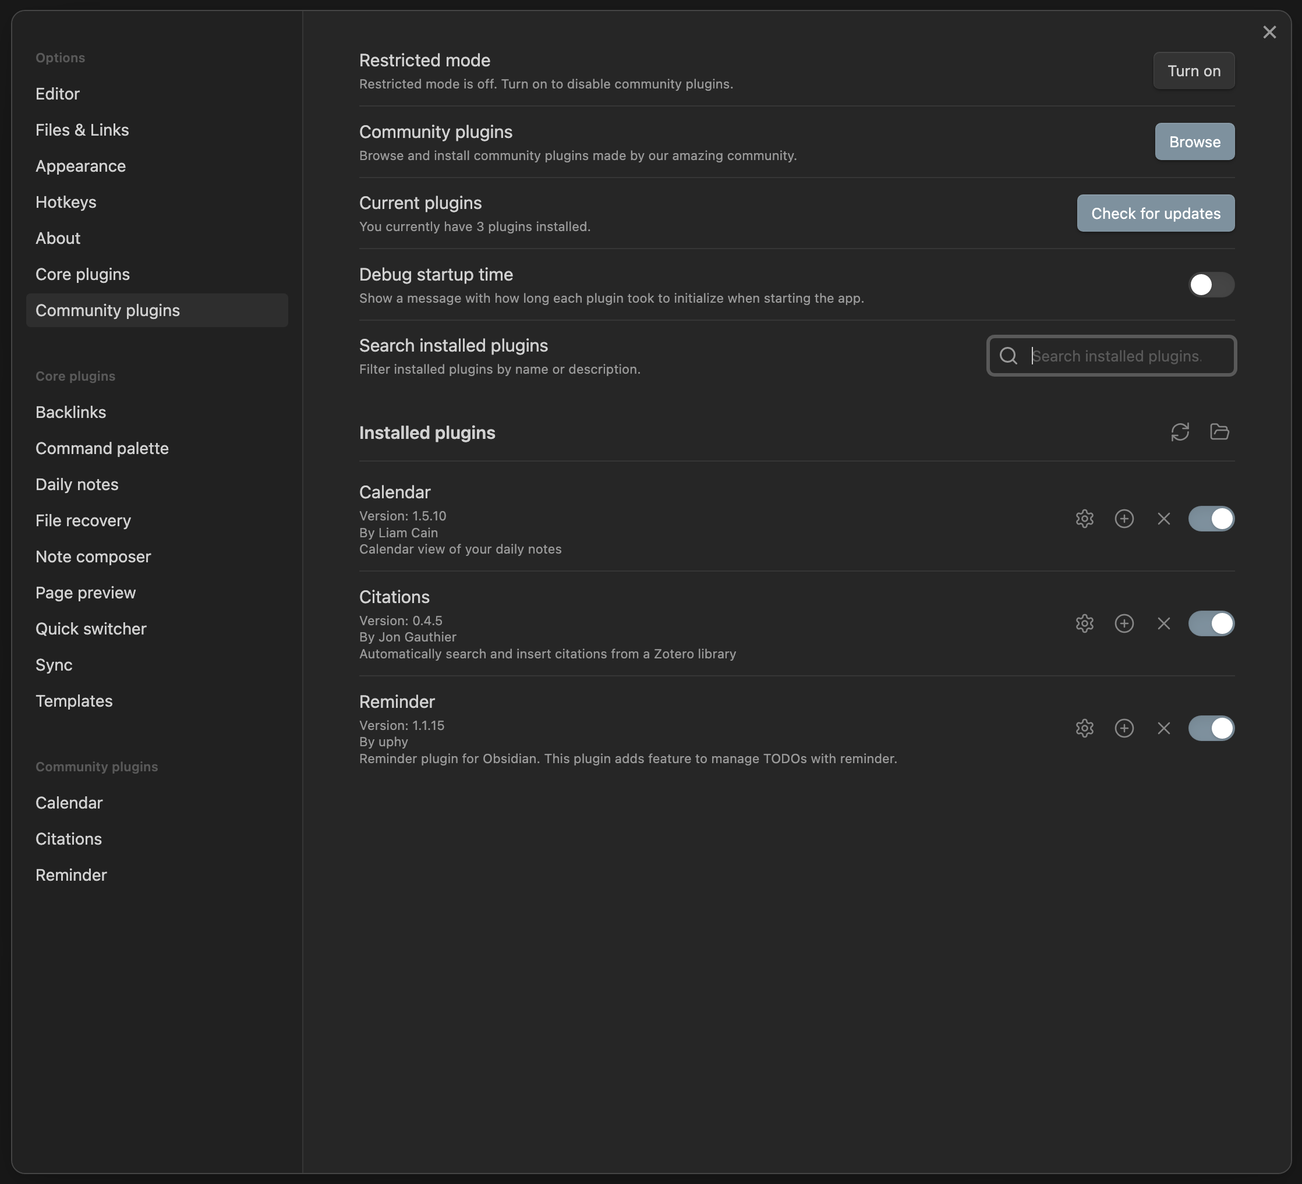Open Calendar settings in sidebar

coord(157,803)
